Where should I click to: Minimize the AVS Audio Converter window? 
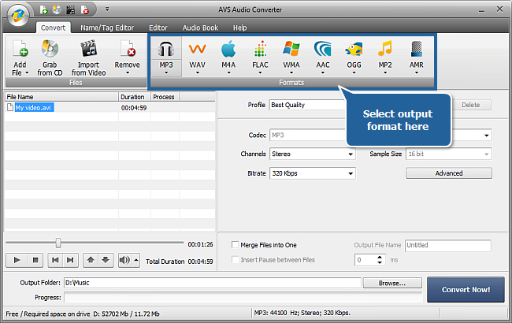coord(481,10)
